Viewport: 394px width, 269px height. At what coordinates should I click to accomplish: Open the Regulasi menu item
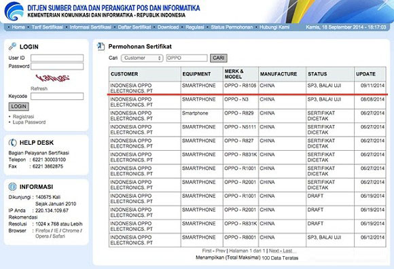click(x=195, y=27)
